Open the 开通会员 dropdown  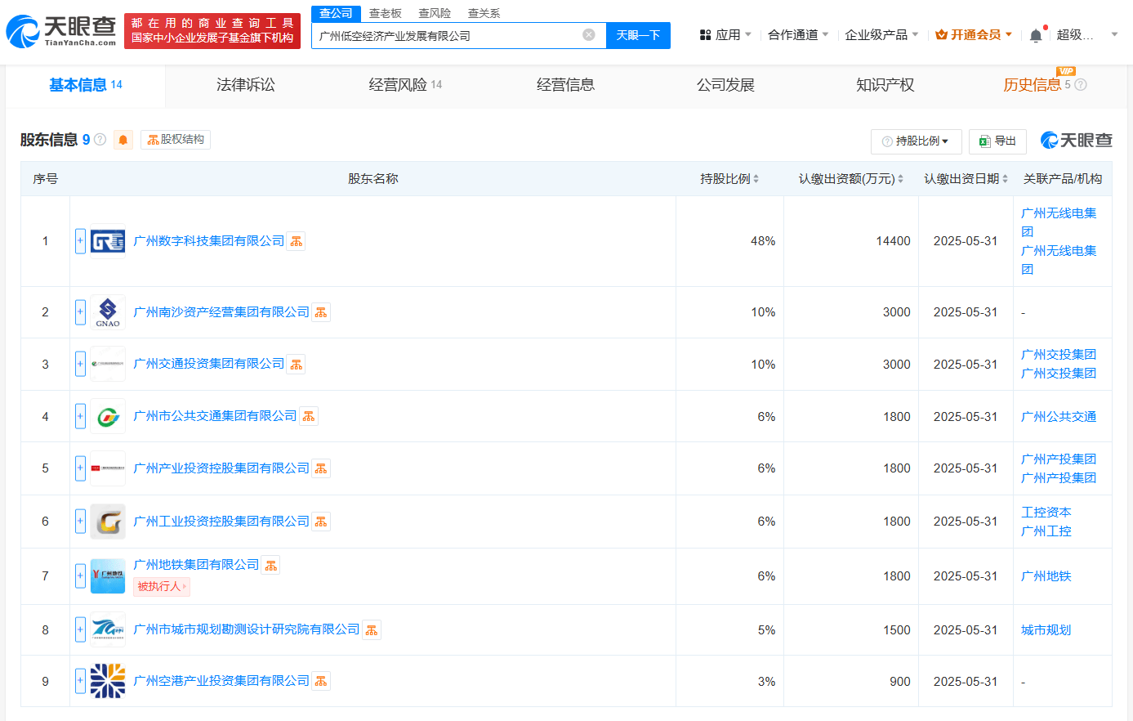tap(974, 35)
